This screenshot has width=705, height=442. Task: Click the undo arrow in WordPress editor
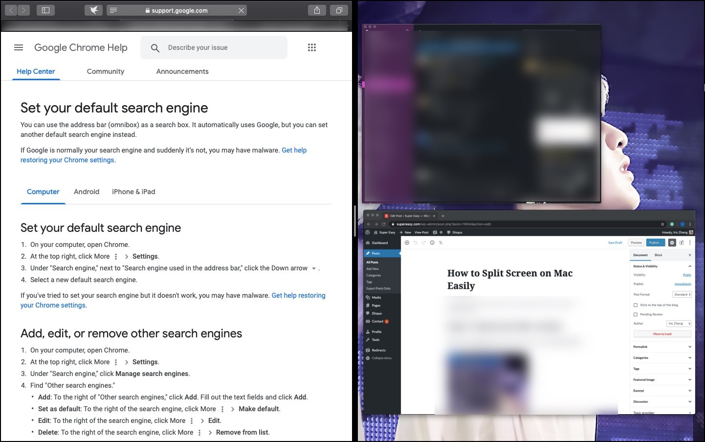416,243
